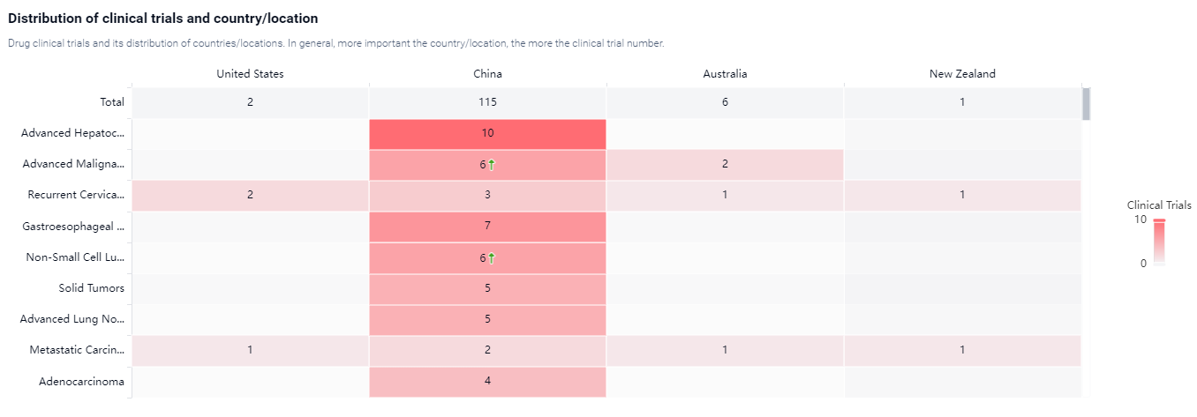Select the Australia column header
The height and width of the screenshot is (417, 1197).
tap(725, 74)
